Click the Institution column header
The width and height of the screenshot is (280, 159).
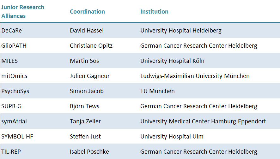[154, 12]
